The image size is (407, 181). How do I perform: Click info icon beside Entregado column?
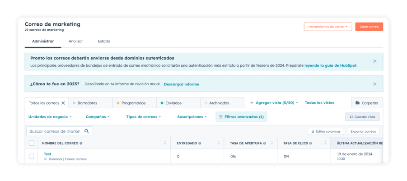200,144
